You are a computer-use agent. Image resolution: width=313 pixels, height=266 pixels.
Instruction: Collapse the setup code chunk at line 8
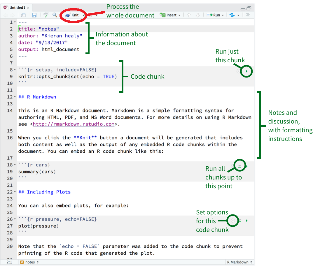coord(15,70)
